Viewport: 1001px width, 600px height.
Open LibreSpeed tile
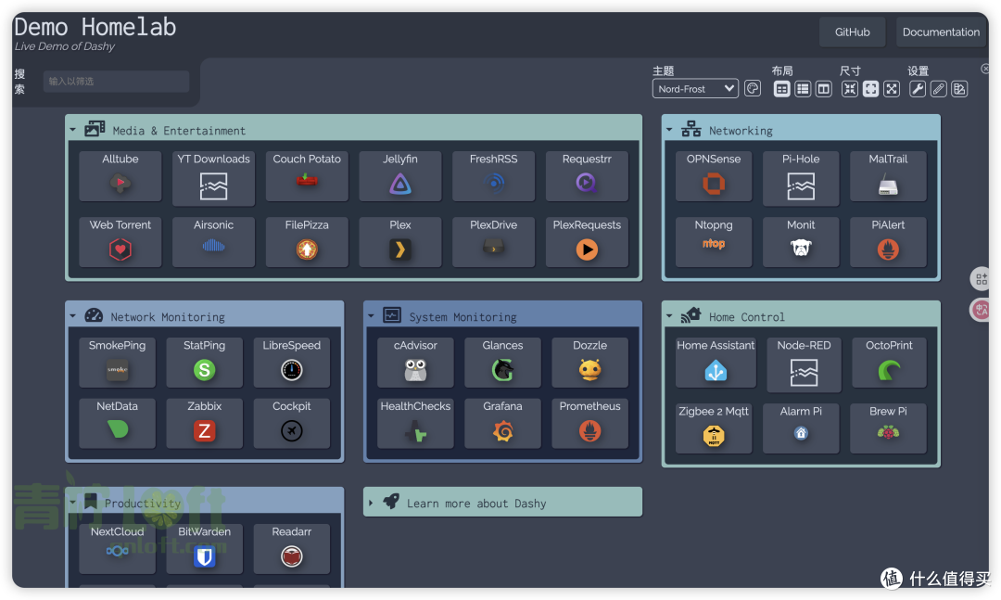tap(292, 363)
